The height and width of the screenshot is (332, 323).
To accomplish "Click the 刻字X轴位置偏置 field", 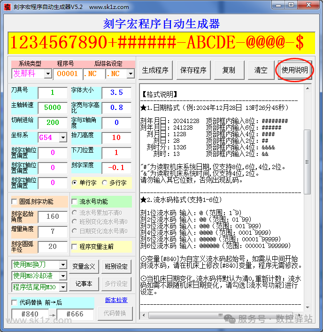I will 53,153.
